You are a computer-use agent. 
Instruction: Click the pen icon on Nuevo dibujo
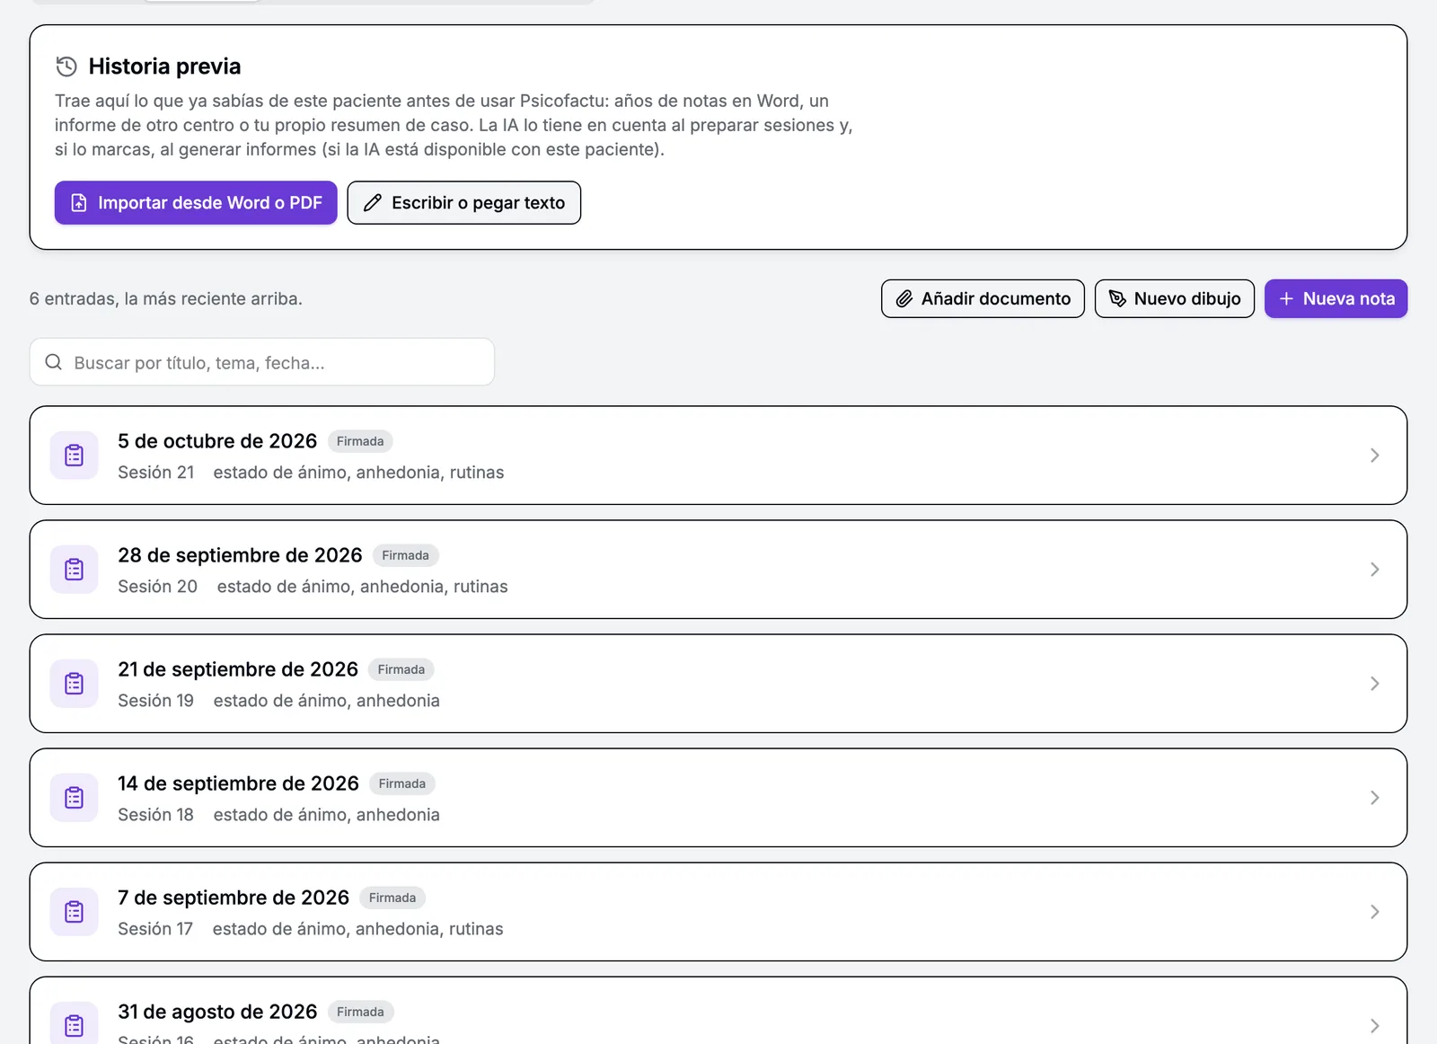pyautogui.click(x=1117, y=298)
